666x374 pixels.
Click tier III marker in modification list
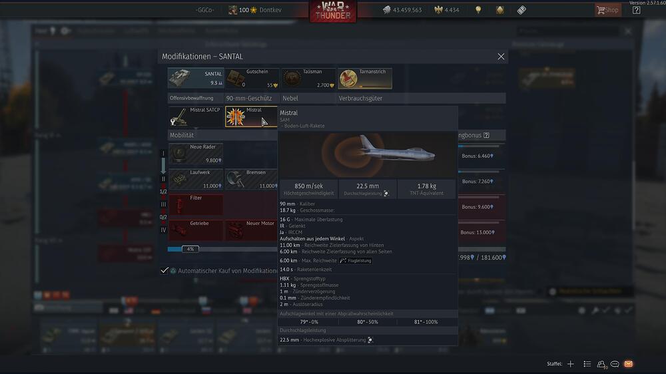163,204
